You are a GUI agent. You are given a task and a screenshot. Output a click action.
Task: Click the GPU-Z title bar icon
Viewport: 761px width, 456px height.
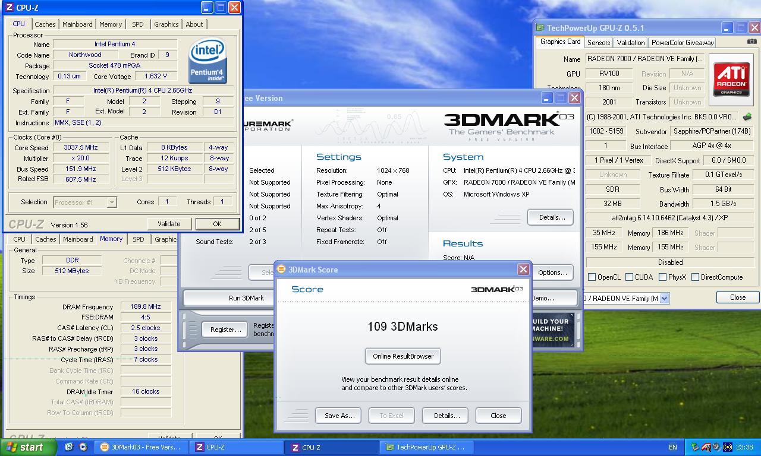(x=540, y=27)
